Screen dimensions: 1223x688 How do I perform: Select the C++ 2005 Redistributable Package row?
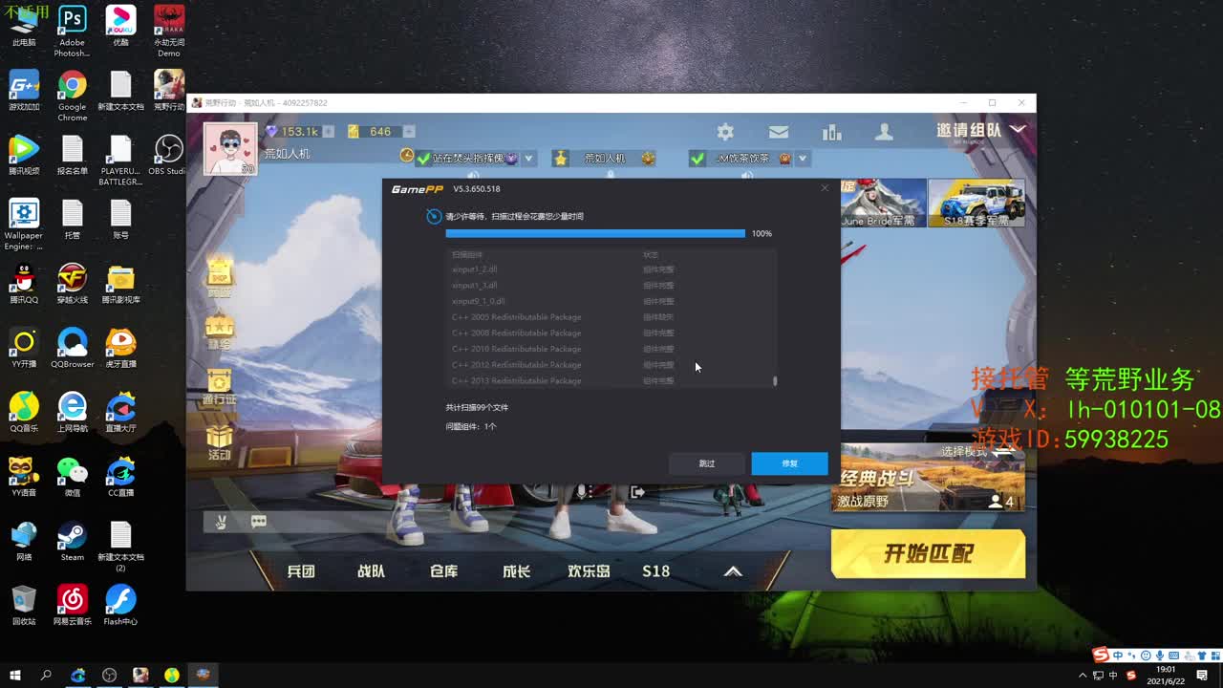click(611, 317)
